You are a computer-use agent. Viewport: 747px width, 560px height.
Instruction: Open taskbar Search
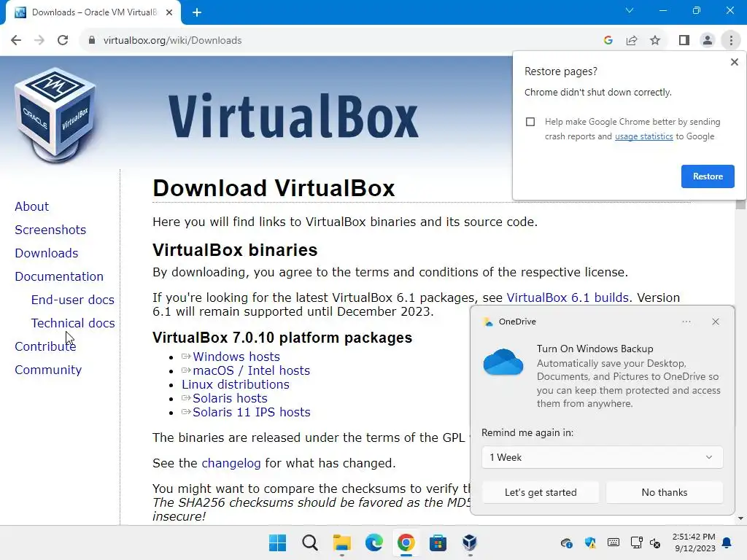[x=309, y=542]
